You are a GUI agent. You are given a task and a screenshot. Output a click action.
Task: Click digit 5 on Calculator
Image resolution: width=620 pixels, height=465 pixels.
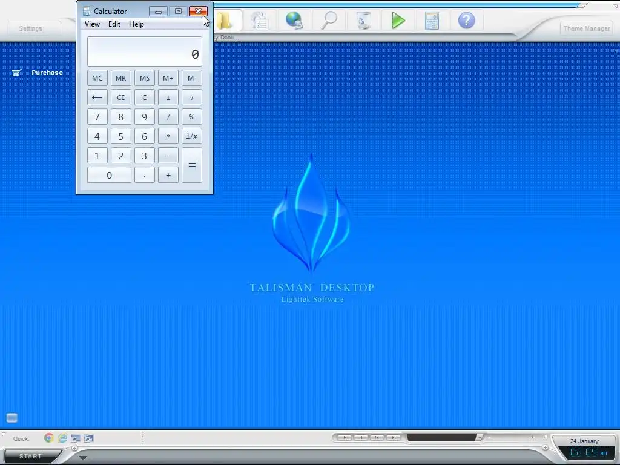pos(121,136)
